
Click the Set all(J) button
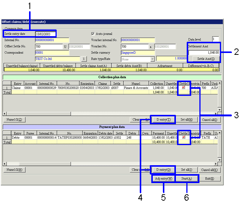pos(187,170)
